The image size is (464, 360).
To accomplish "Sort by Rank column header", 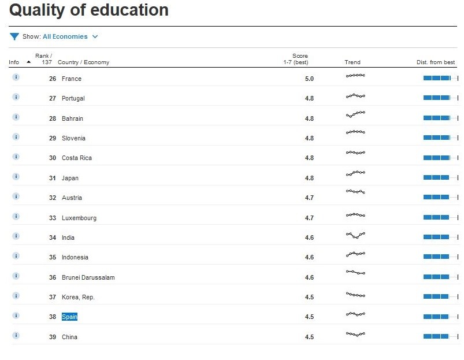I will (x=44, y=59).
